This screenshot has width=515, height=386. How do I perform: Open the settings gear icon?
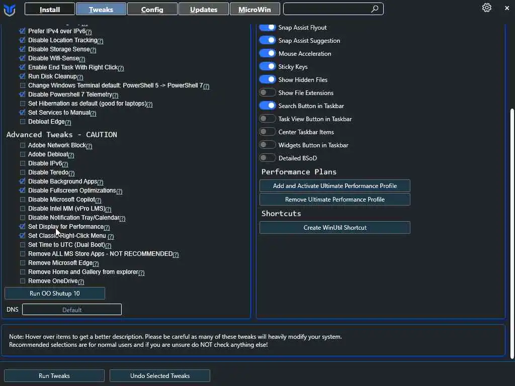[486, 8]
